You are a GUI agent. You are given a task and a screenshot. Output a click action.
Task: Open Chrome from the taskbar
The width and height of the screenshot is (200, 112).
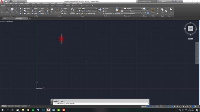coord(28,110)
